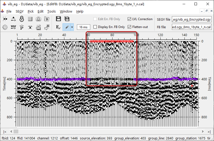Open the Tools menu

pos(52,12)
